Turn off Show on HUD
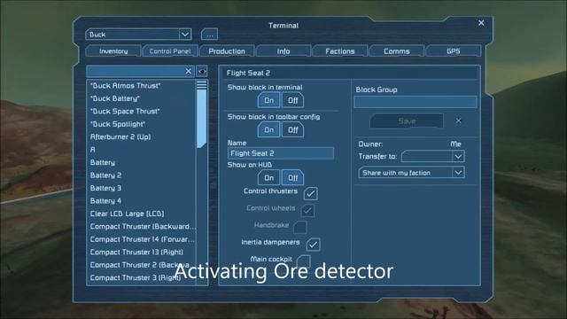567x319 pixels. coord(292,177)
